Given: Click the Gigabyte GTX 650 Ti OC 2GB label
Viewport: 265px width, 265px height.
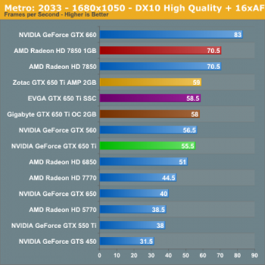Looking at the screenshot, I should [51, 114].
